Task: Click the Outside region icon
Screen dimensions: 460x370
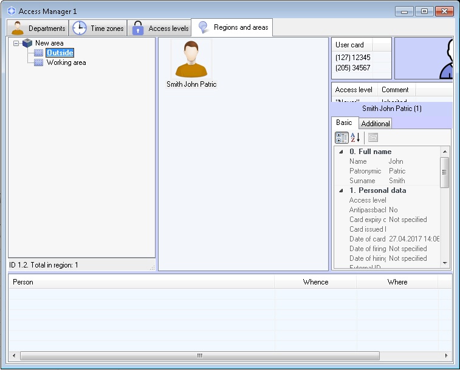Action: click(x=38, y=53)
